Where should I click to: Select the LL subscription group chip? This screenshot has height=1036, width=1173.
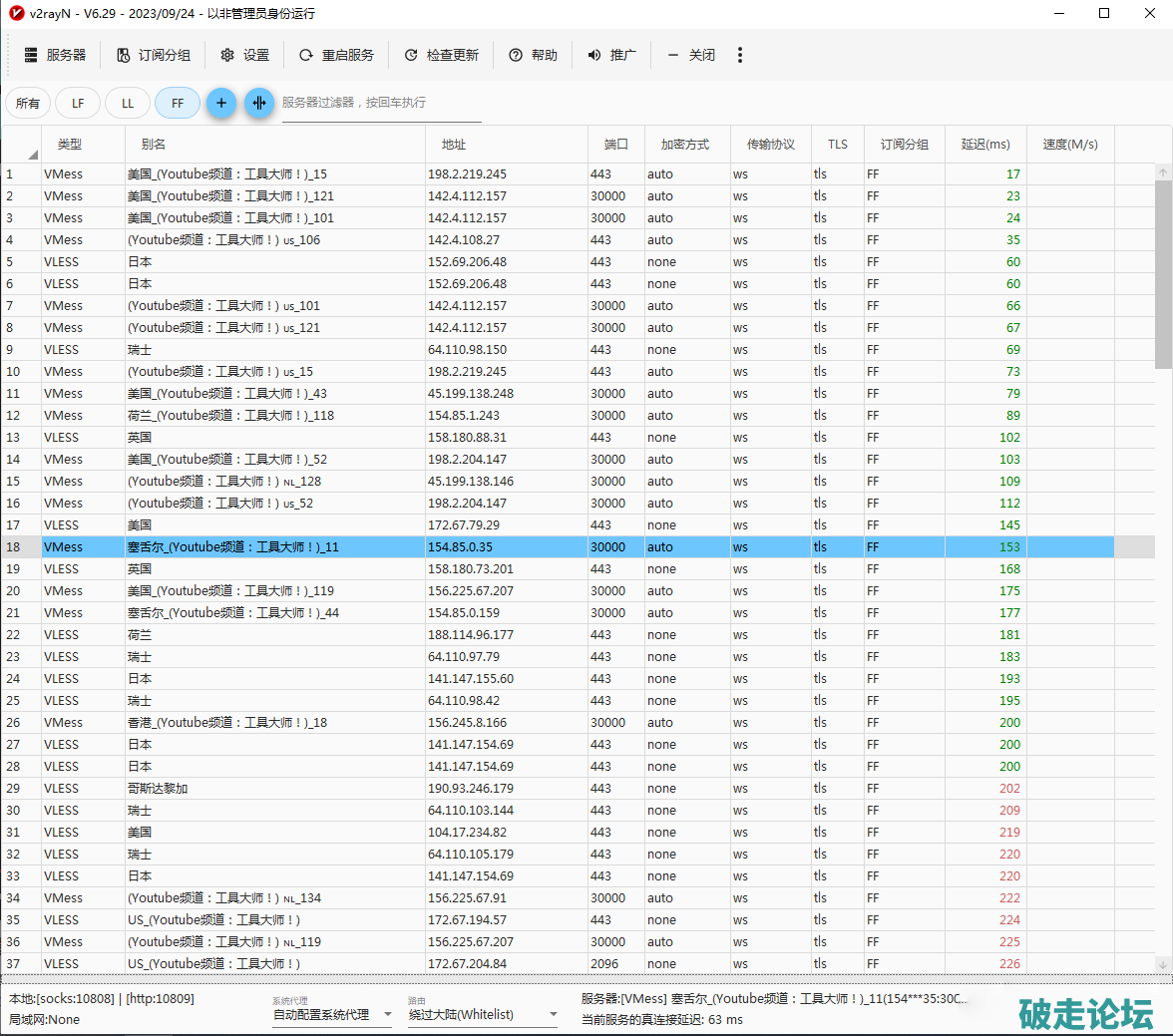(x=128, y=103)
